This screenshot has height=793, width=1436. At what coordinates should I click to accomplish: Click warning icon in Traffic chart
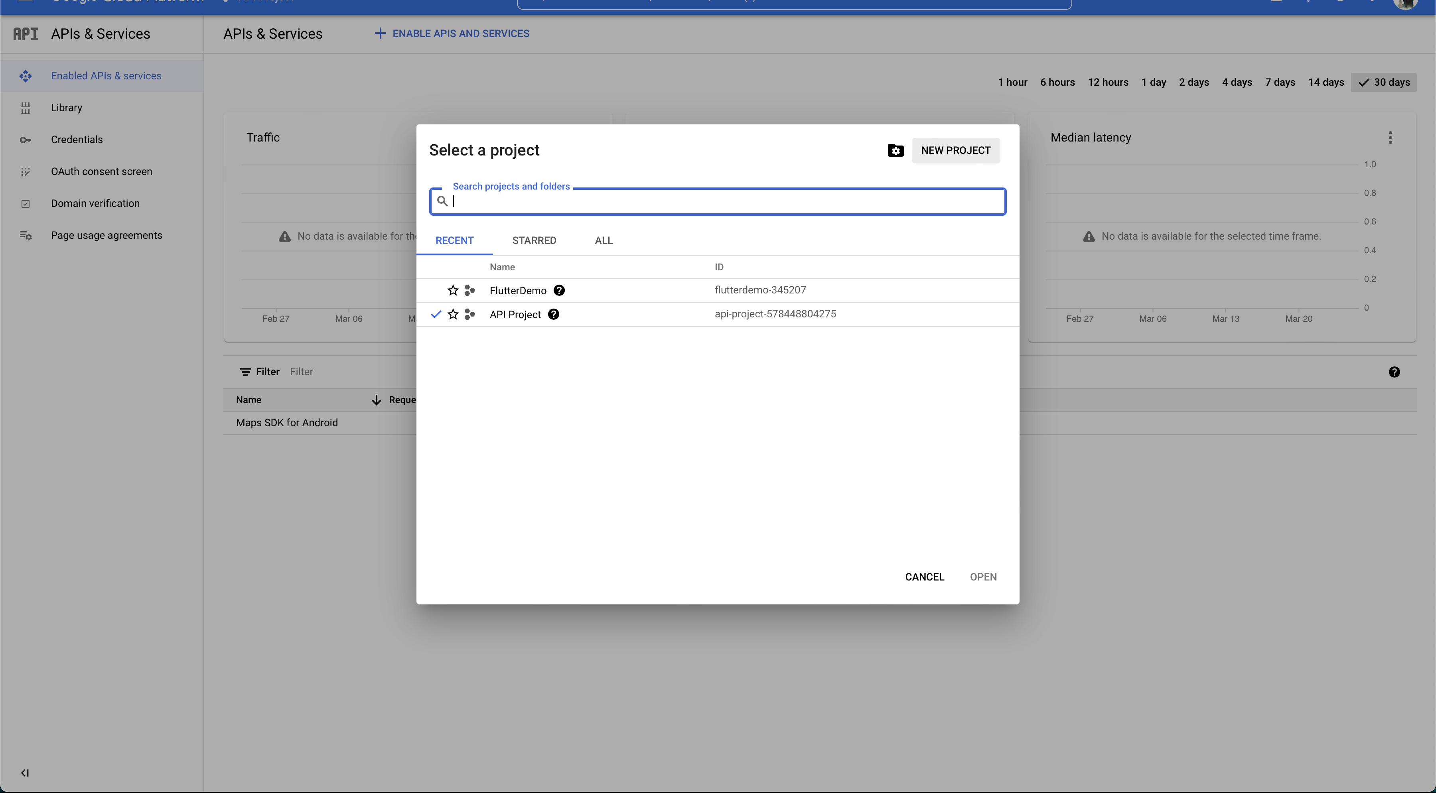click(284, 236)
